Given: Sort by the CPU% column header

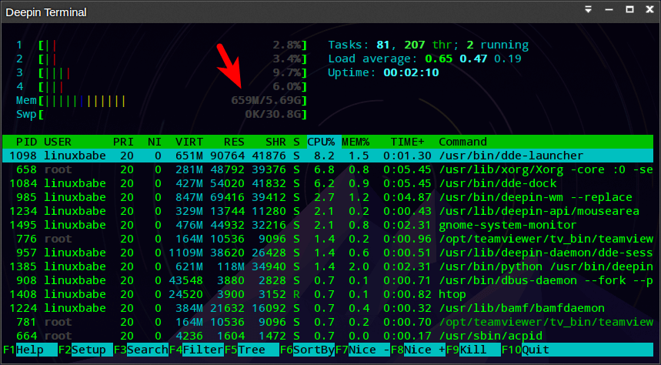Looking at the screenshot, I should click(x=321, y=142).
